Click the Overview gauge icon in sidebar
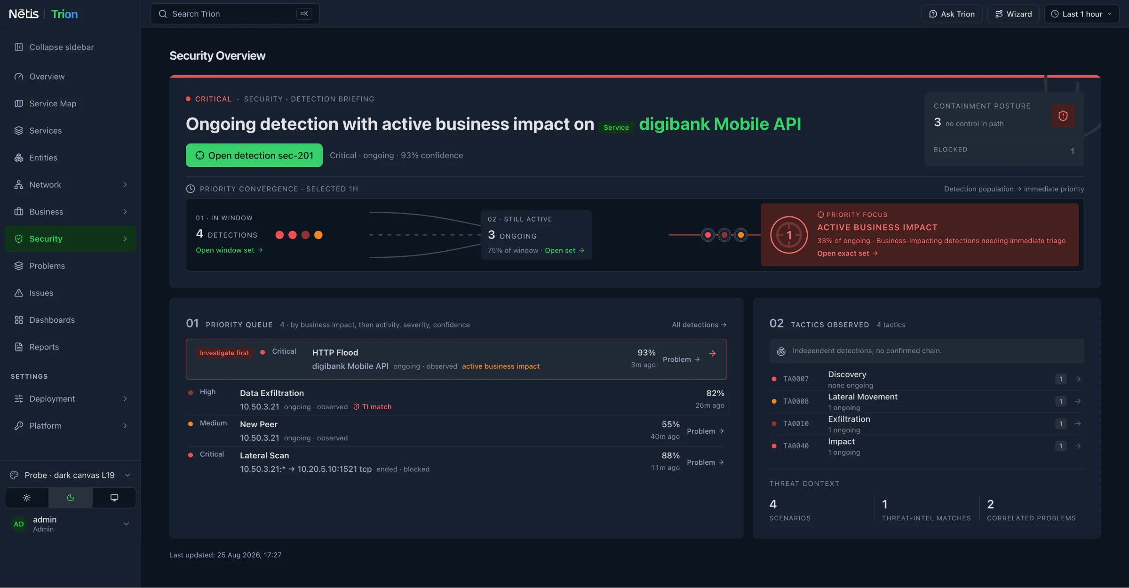The image size is (1129, 588). 19,77
